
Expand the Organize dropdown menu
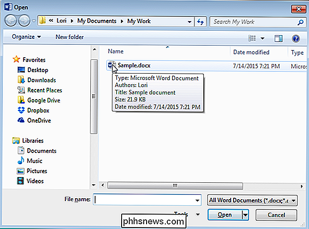click(26, 37)
